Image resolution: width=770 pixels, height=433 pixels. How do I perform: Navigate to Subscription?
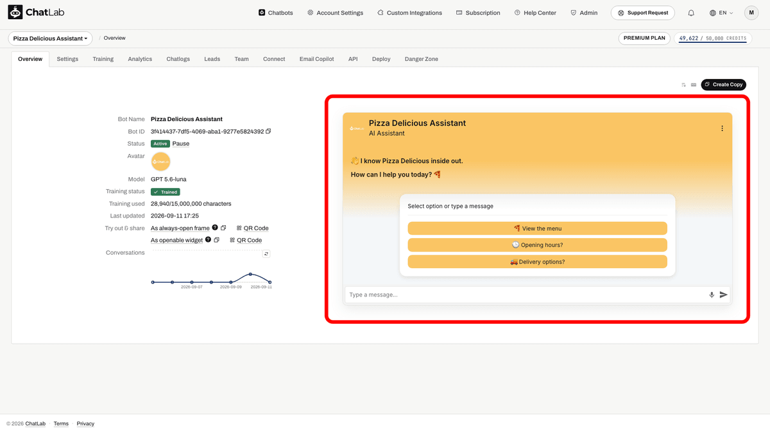(478, 13)
